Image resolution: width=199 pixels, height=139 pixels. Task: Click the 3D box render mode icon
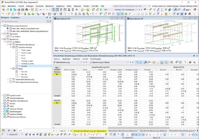tap(126, 14)
